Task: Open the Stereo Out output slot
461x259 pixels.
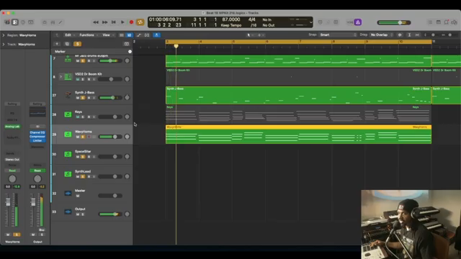Action: [x=12, y=160]
